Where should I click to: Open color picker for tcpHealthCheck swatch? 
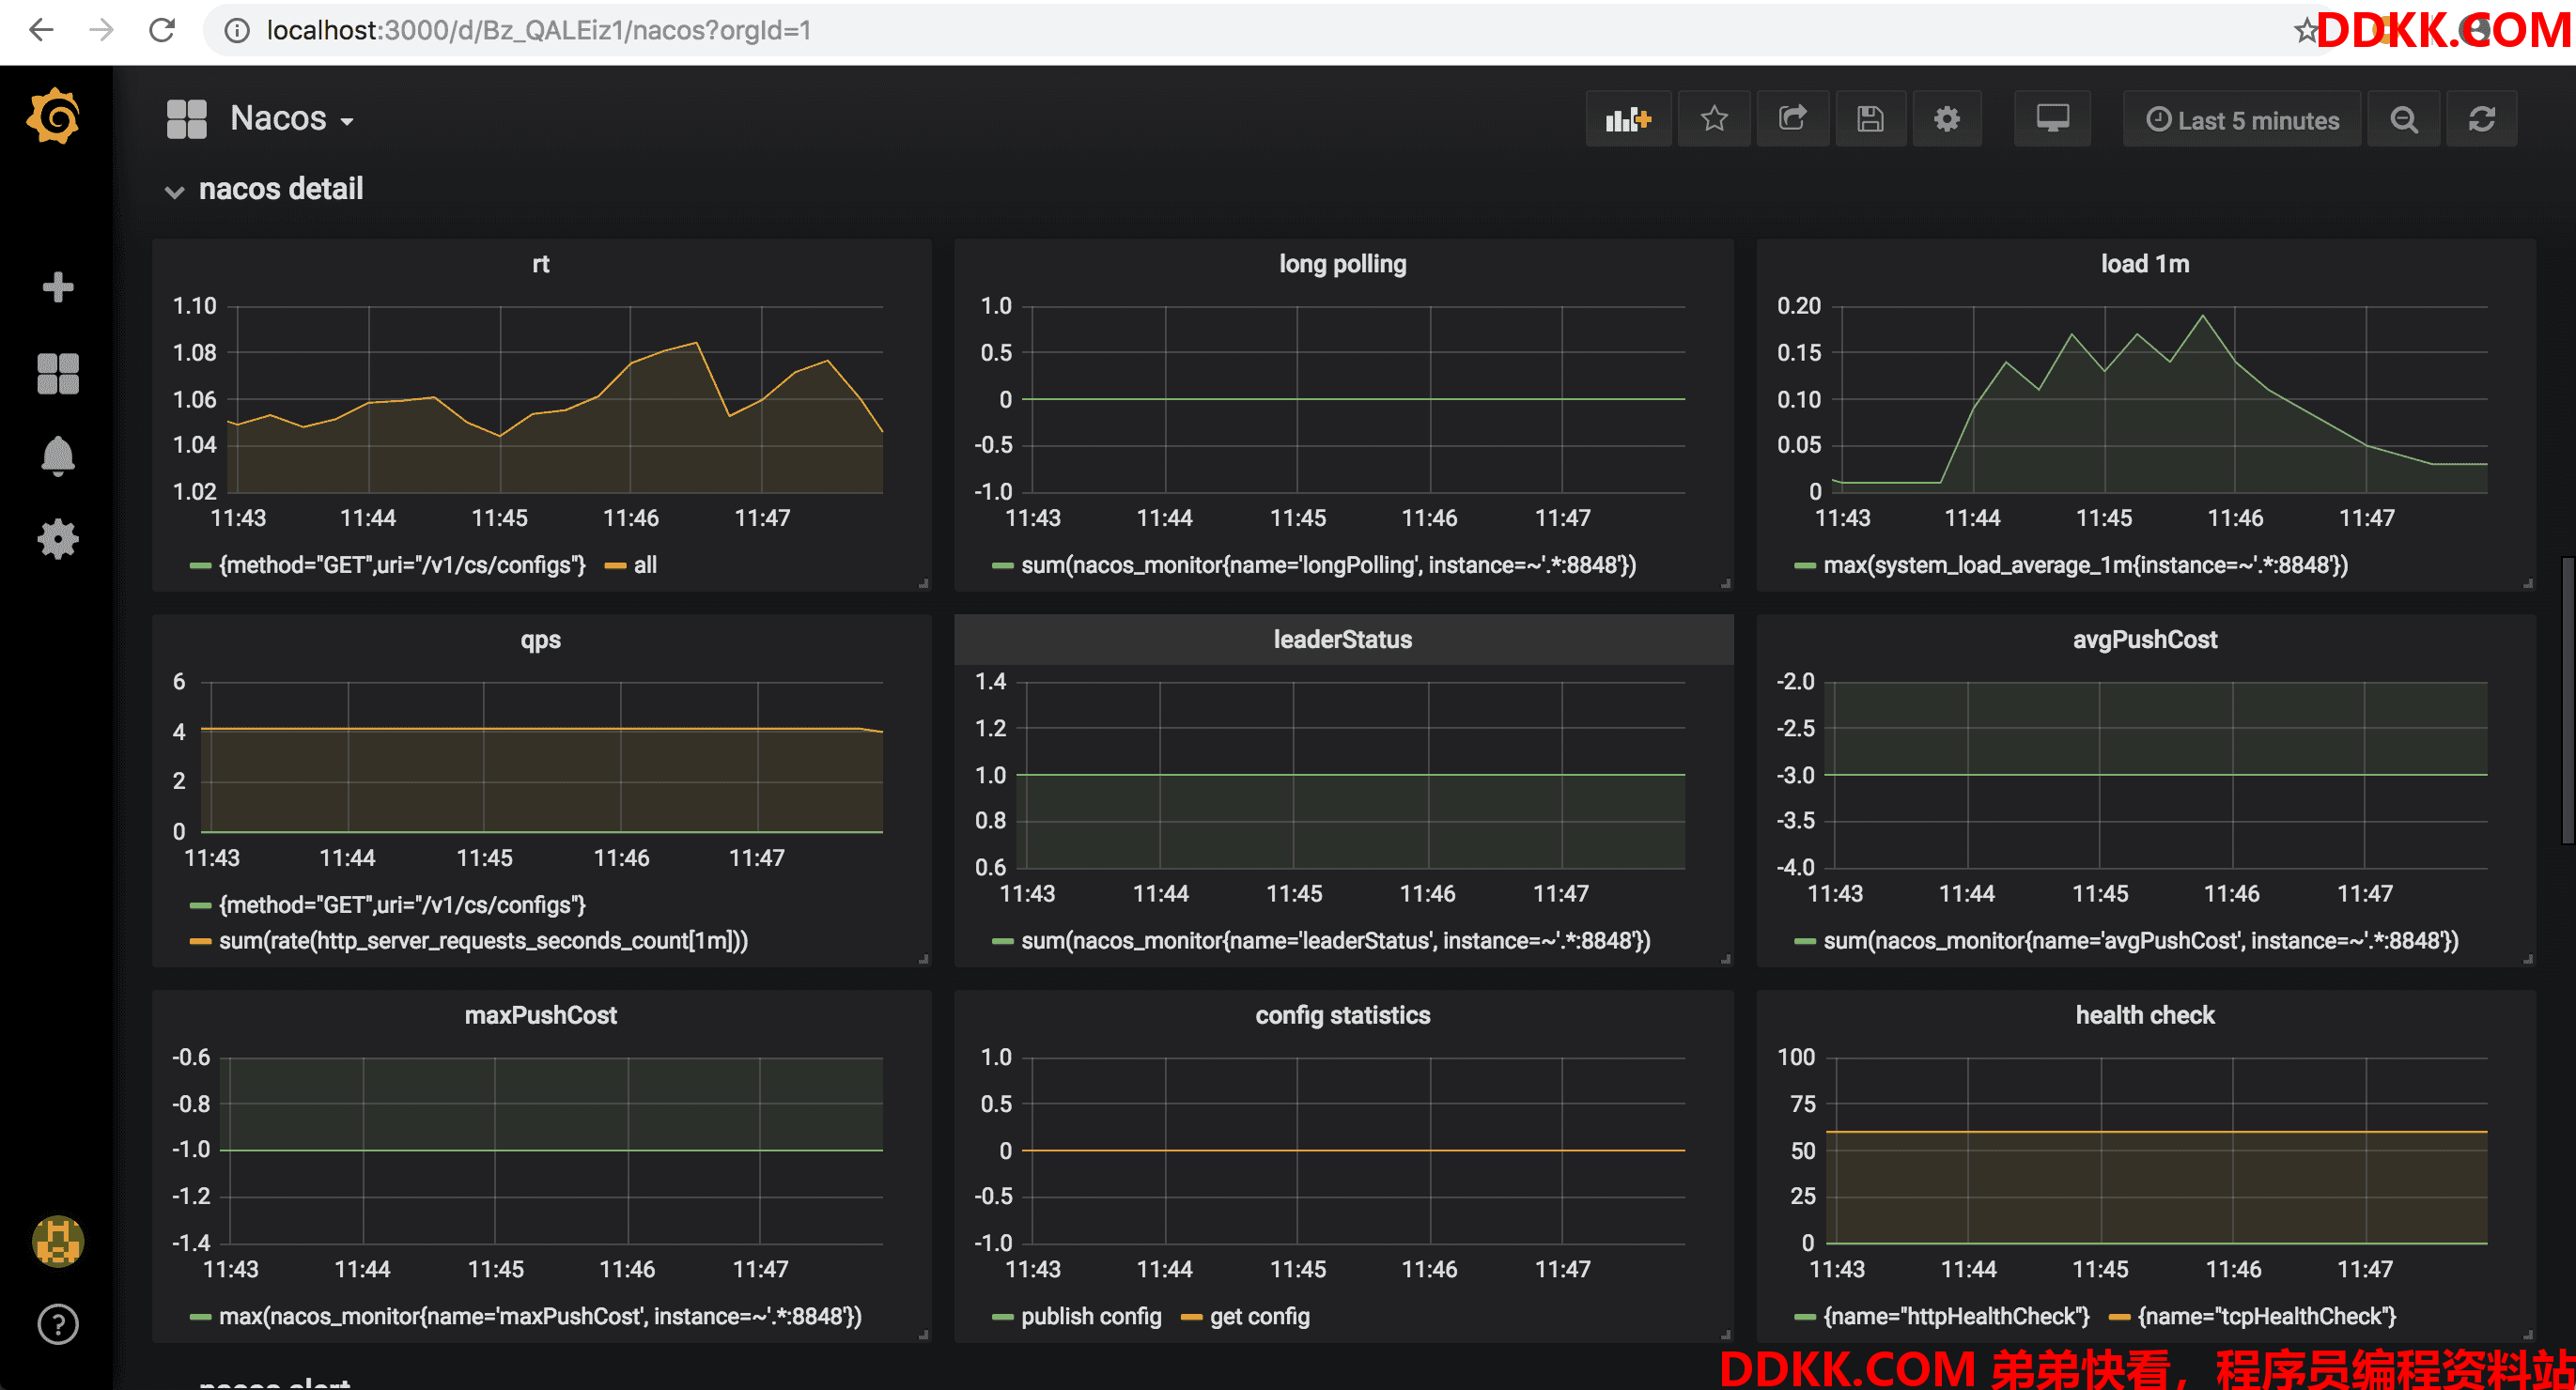click(2119, 1317)
